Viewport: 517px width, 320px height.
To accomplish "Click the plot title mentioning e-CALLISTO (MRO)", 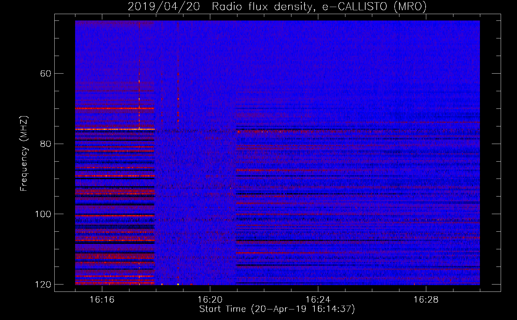I will pyautogui.click(x=277, y=6).
